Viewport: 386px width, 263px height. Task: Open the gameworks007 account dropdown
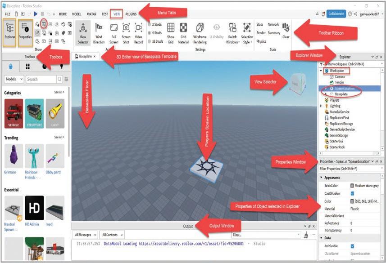click(371, 14)
